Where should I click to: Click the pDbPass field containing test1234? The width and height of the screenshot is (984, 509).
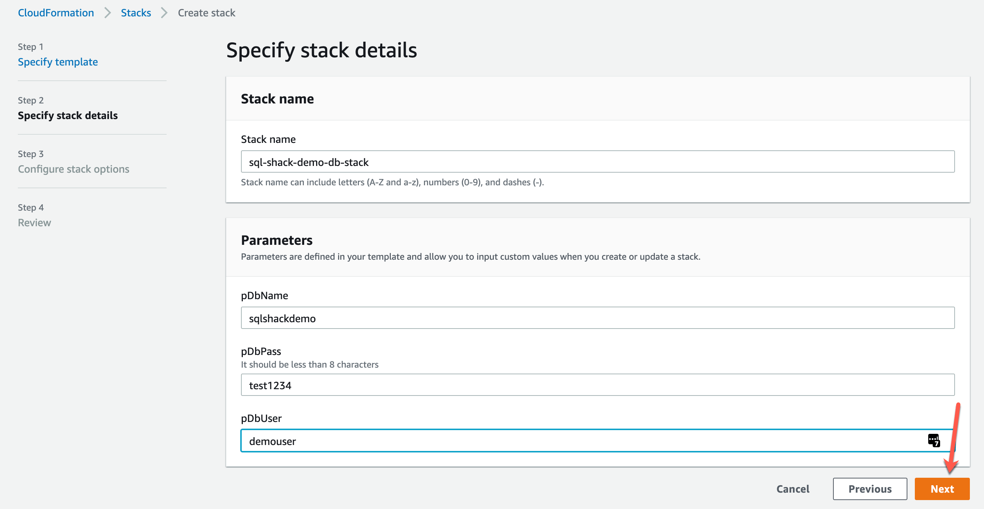(x=597, y=385)
